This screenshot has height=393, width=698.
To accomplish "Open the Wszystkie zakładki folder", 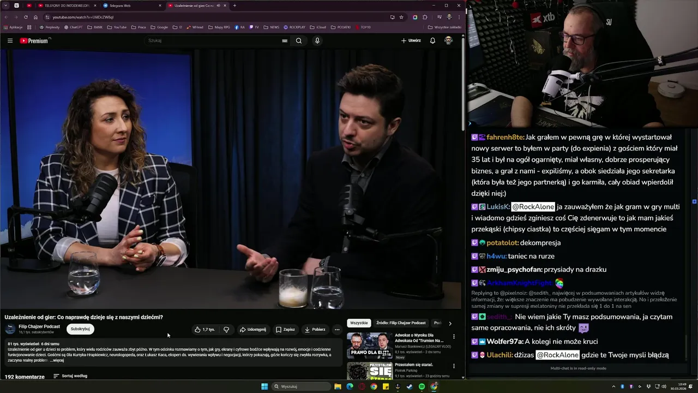I will [x=444, y=27].
